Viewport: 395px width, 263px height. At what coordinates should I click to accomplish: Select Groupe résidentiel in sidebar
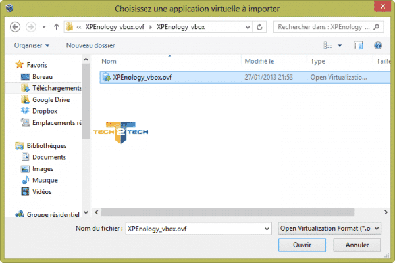(53, 215)
